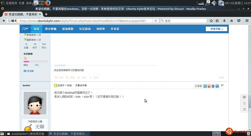This screenshot has width=251, height=136.
Task: Click 反对 downvote under the post
Action: [x=93, y=77]
